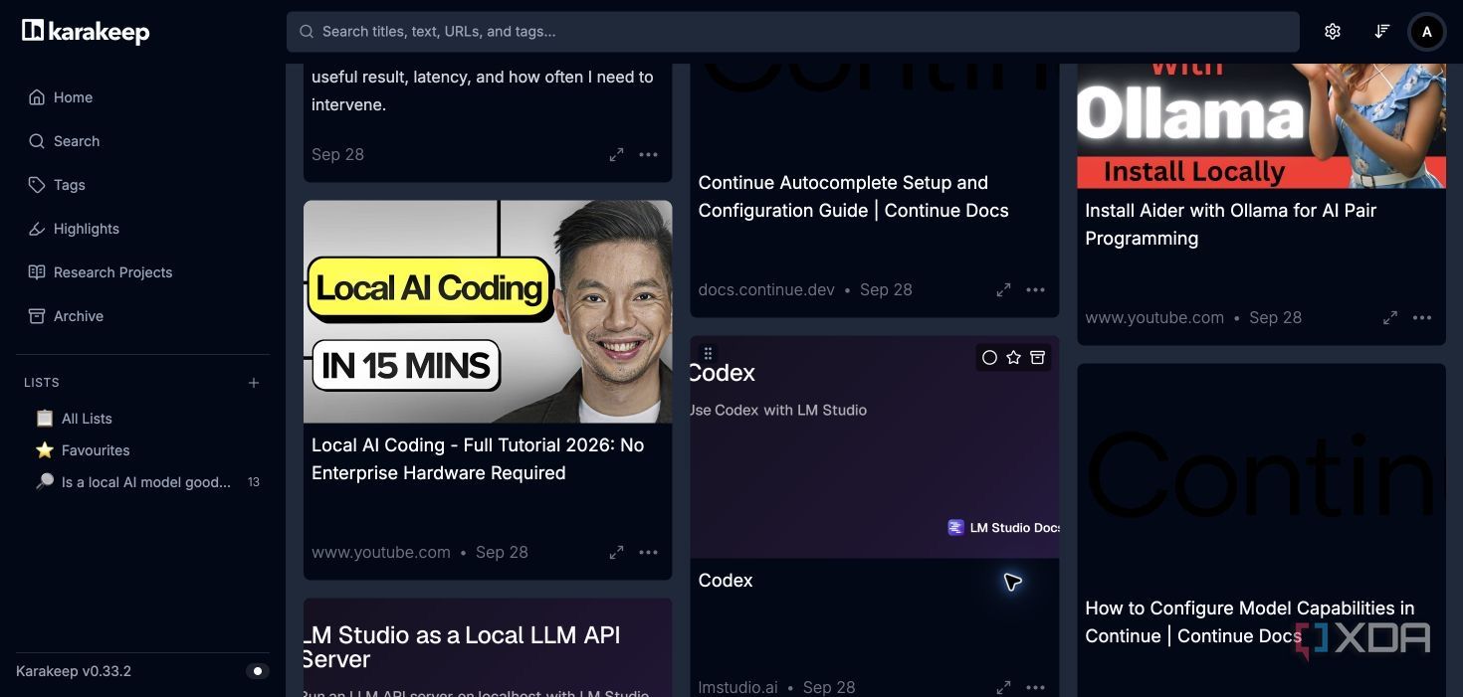Viewport: 1463px width, 697px height.
Task: Open the sort order icon menu
Action: pos(1381,32)
